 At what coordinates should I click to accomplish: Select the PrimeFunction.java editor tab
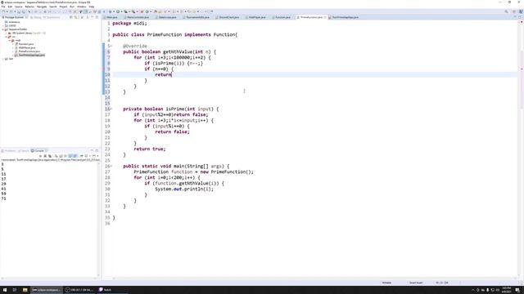310,17
